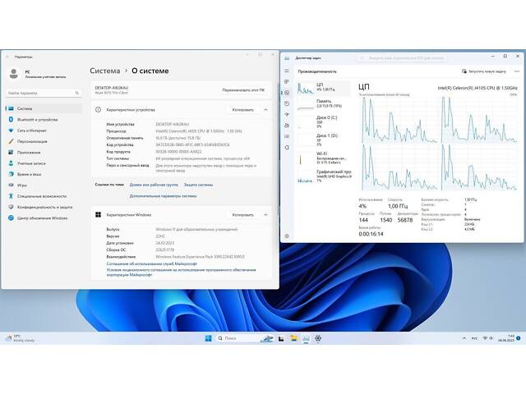Open Специальные возможности settings
Viewport: 526px width, 394px height.
[x=44, y=196]
